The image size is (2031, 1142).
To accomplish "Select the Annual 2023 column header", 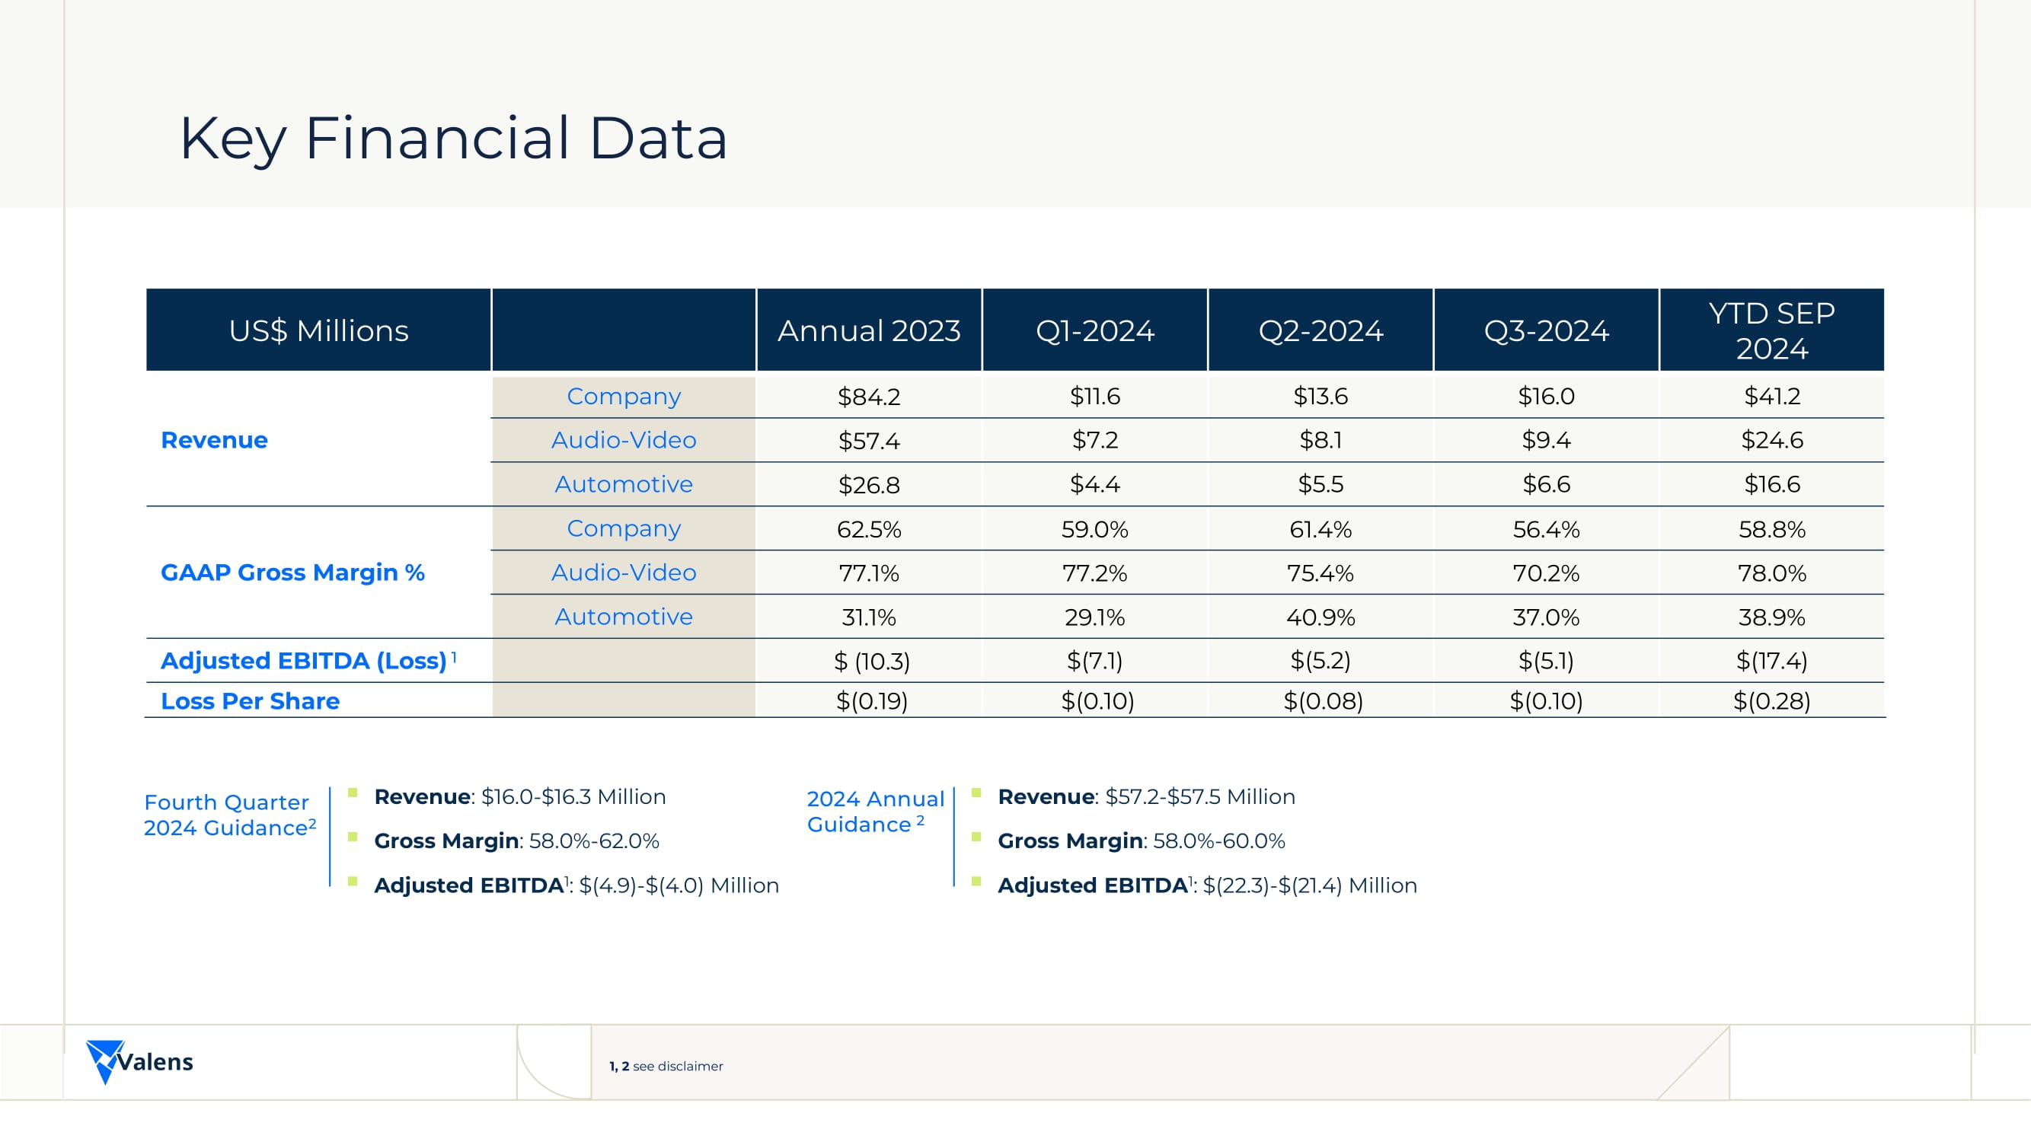I will (x=869, y=330).
